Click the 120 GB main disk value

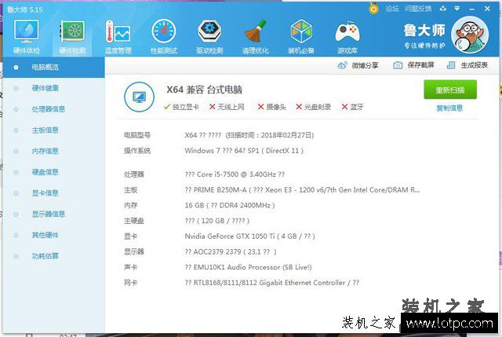click(217, 221)
